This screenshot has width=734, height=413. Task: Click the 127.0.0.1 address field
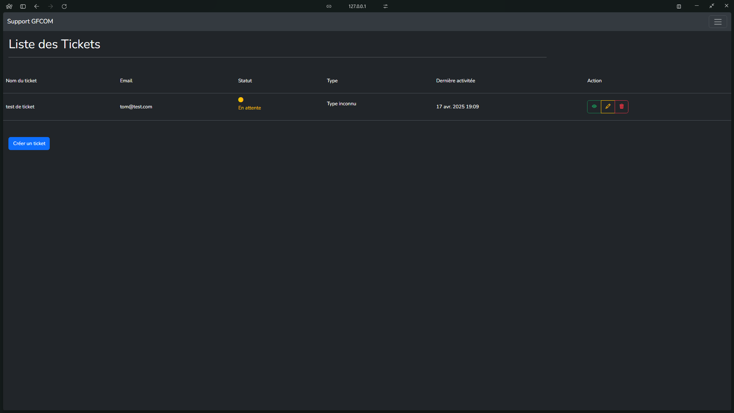[x=357, y=7]
